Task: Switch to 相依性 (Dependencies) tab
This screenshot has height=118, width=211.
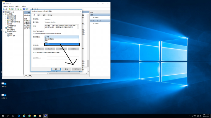Action: pos(50,15)
